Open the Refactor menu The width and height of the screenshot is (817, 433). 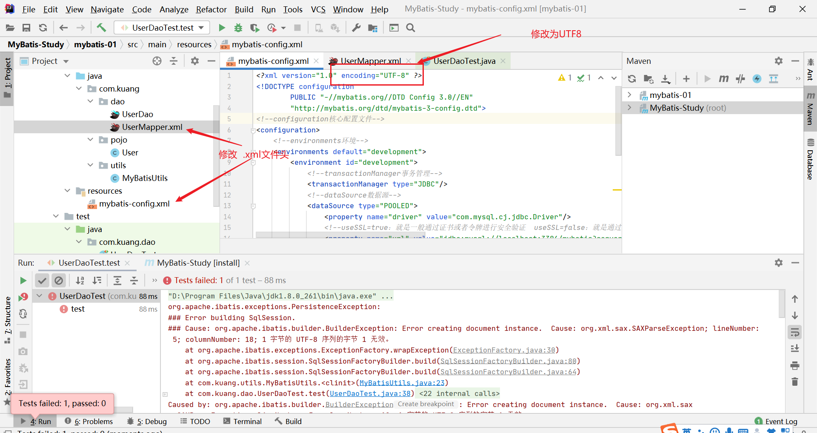tap(211, 9)
